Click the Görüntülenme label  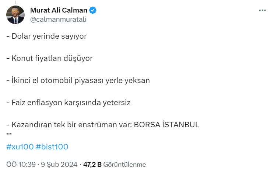124,165
